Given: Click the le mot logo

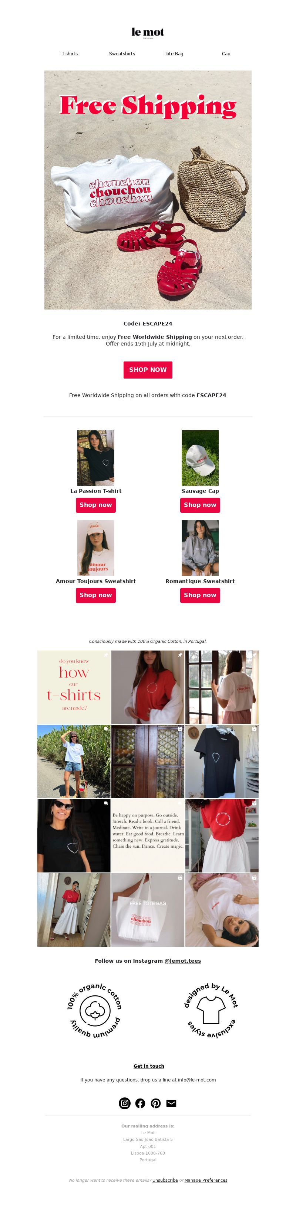Looking at the screenshot, I should 148,32.
